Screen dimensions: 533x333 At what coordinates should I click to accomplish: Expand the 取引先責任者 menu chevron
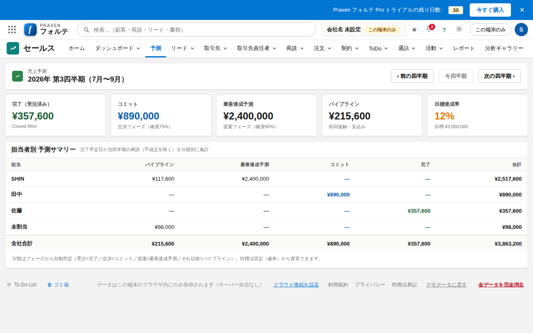pyautogui.click(x=274, y=48)
